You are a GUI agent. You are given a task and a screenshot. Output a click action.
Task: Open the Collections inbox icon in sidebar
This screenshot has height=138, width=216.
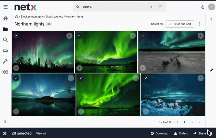(x=5, y=51)
